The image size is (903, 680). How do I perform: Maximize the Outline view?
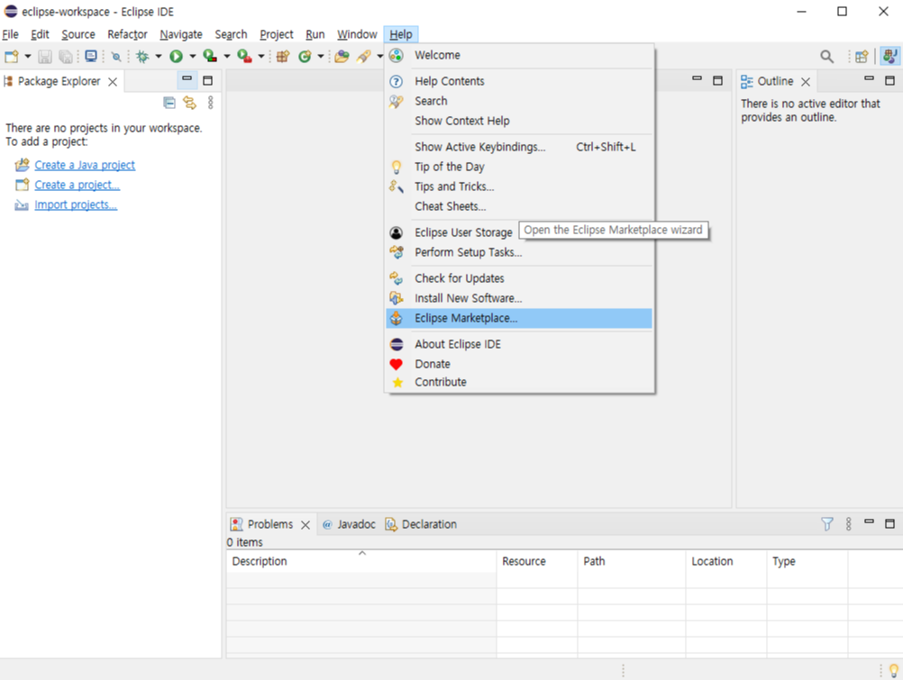point(889,81)
